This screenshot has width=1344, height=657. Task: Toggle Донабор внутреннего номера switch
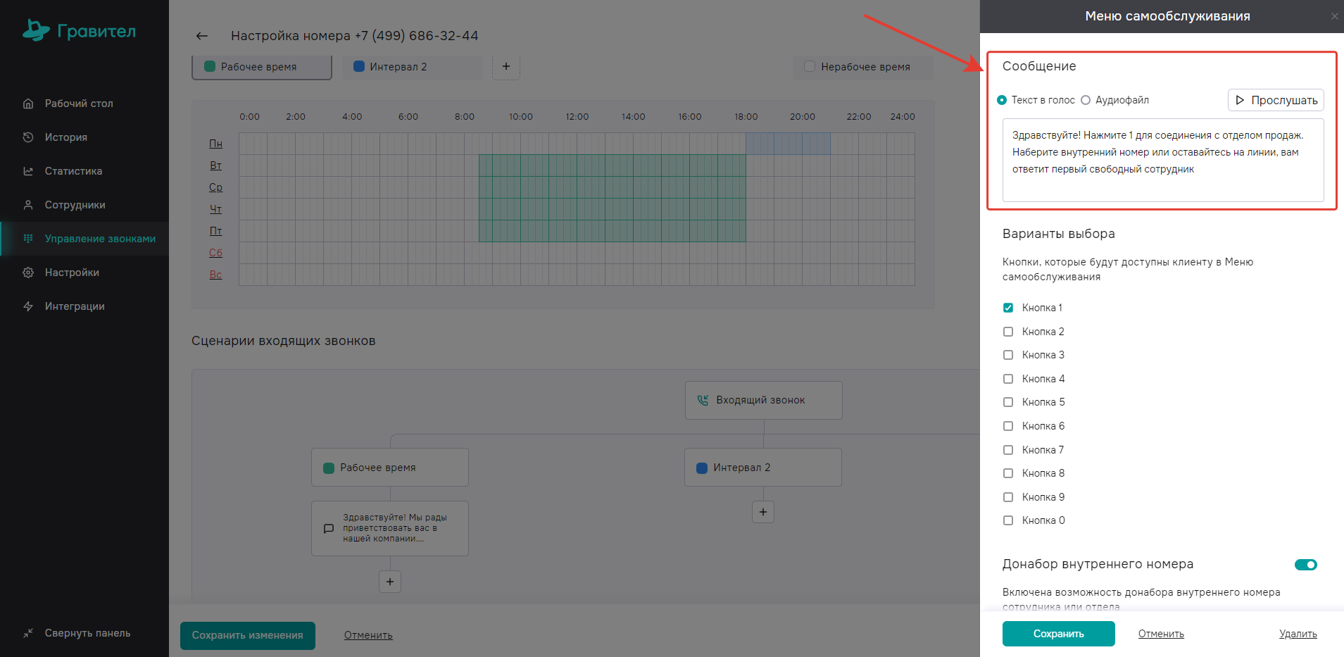[1305, 565]
